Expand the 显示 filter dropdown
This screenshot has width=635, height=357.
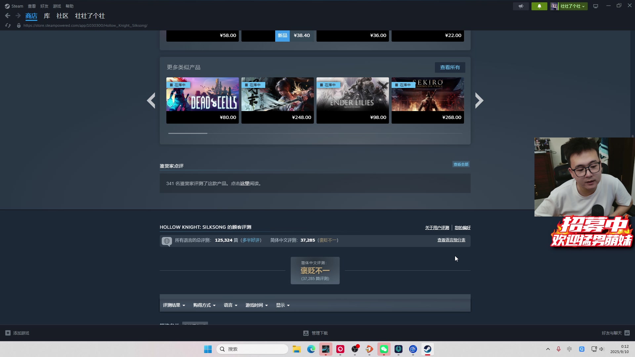point(283,305)
